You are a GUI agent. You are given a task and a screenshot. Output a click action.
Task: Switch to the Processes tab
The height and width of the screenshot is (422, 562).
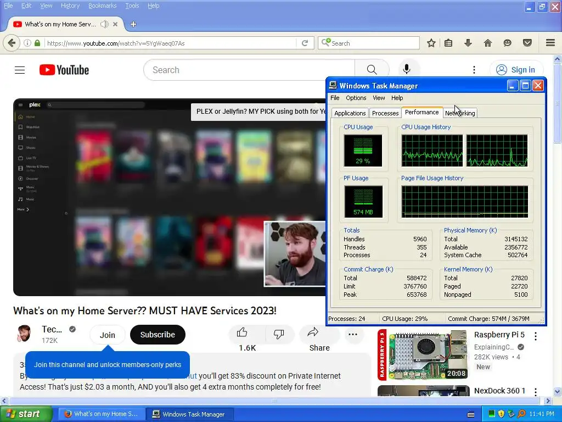point(385,113)
